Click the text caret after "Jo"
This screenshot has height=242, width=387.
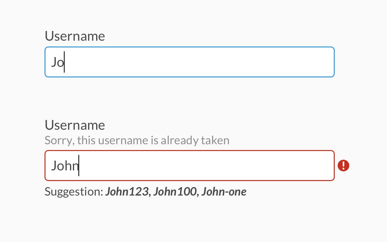64,62
